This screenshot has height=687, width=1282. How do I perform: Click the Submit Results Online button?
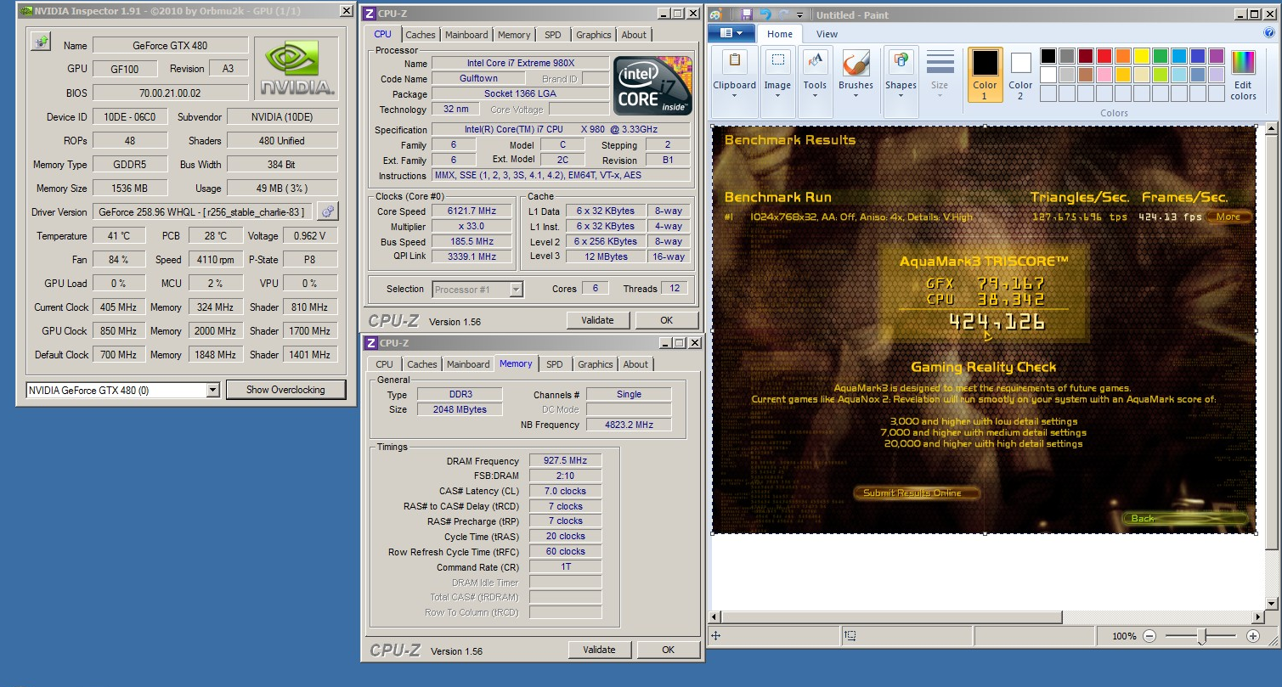[x=916, y=493]
